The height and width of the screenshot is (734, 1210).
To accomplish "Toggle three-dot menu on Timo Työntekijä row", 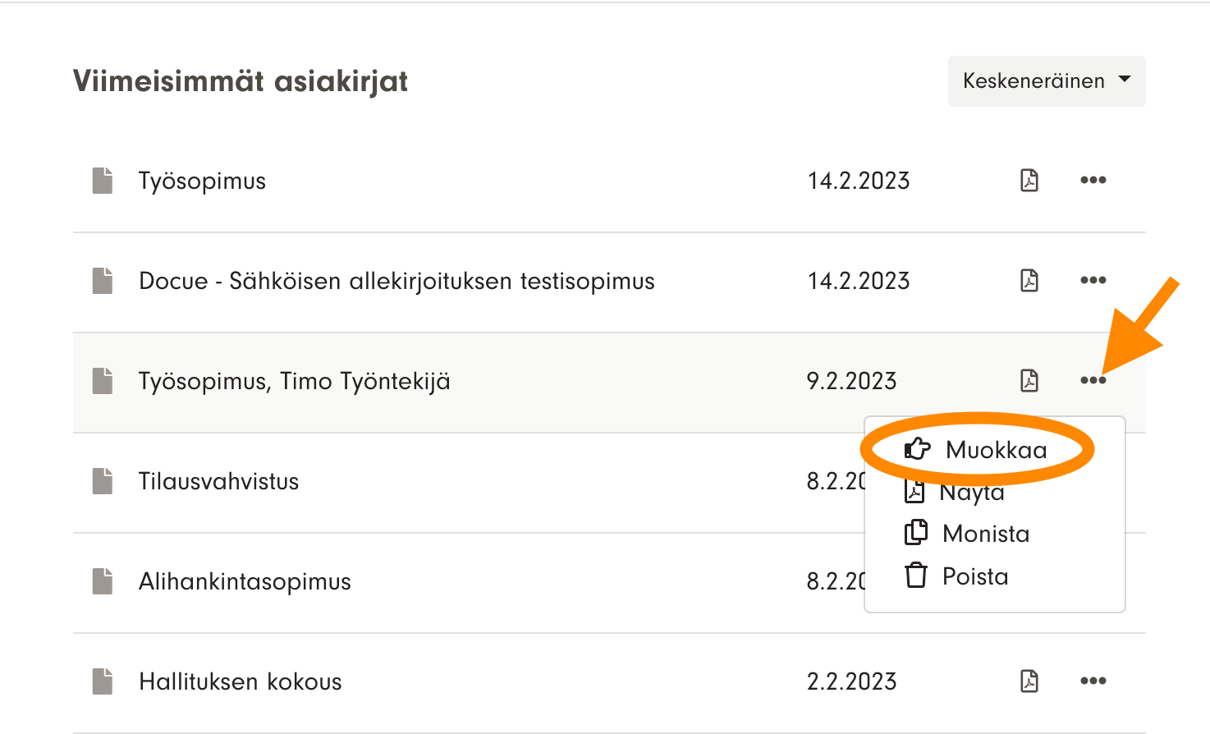I will tap(1093, 381).
